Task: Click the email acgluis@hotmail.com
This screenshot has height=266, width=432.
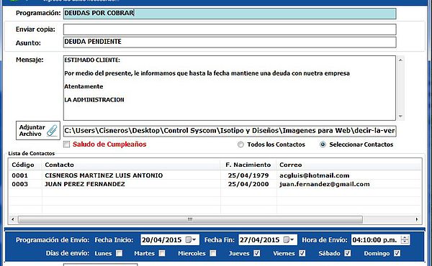Action: click(315, 175)
